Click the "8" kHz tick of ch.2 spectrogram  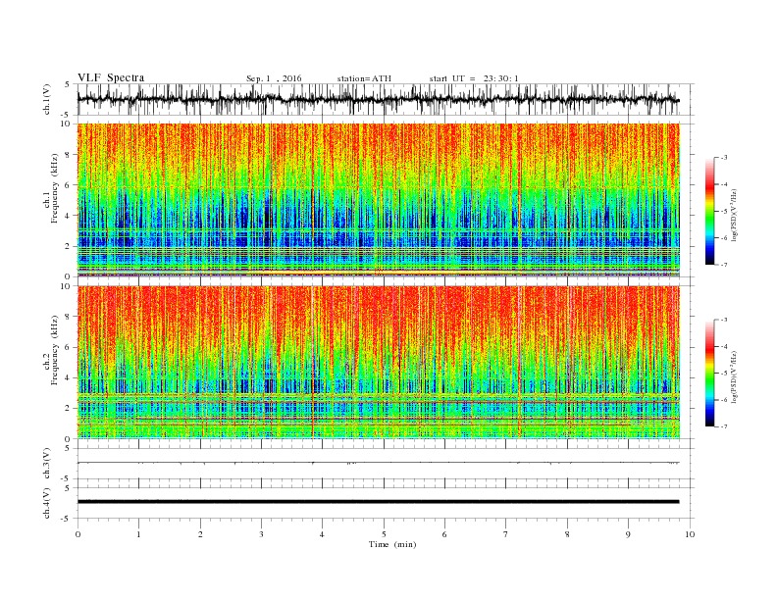pos(69,317)
